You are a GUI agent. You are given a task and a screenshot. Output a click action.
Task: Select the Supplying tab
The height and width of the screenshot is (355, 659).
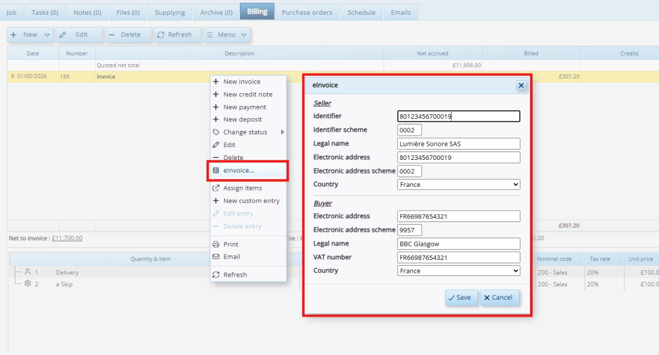170,12
